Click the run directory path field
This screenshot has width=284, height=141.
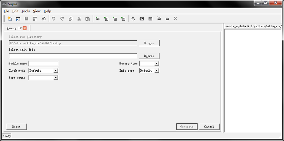[x=73, y=43]
